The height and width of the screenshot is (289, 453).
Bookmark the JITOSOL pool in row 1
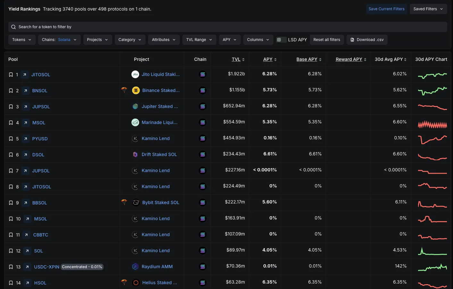click(11, 75)
